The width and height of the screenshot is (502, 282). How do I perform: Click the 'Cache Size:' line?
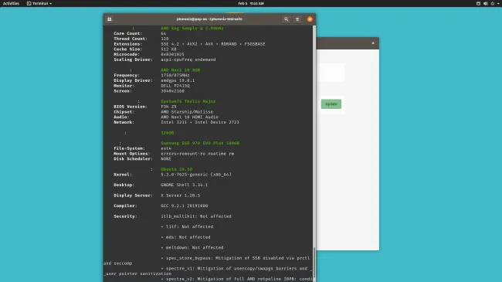(x=145, y=49)
